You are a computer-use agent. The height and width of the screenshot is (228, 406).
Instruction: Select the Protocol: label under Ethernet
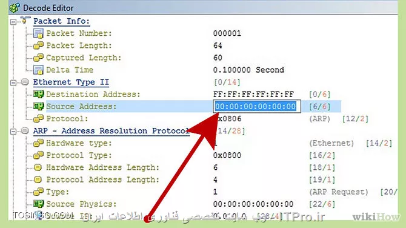point(67,119)
